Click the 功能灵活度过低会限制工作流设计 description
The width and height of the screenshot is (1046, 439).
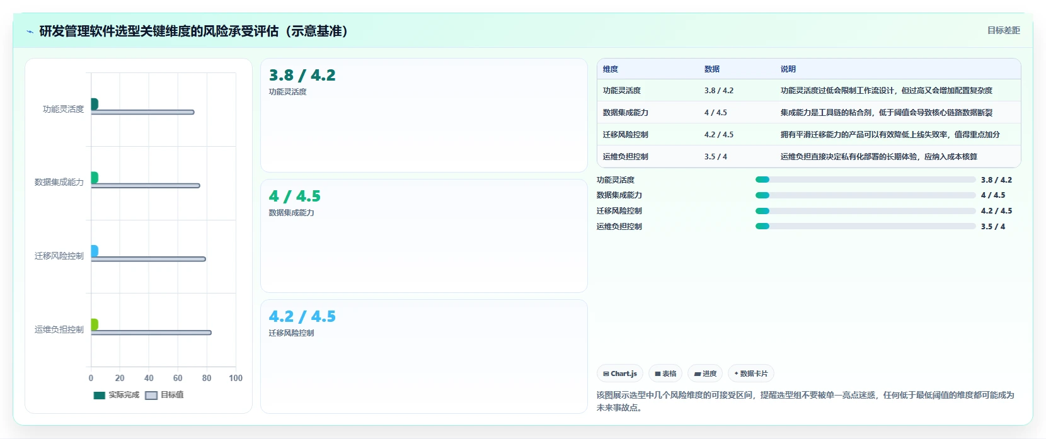tap(886, 91)
